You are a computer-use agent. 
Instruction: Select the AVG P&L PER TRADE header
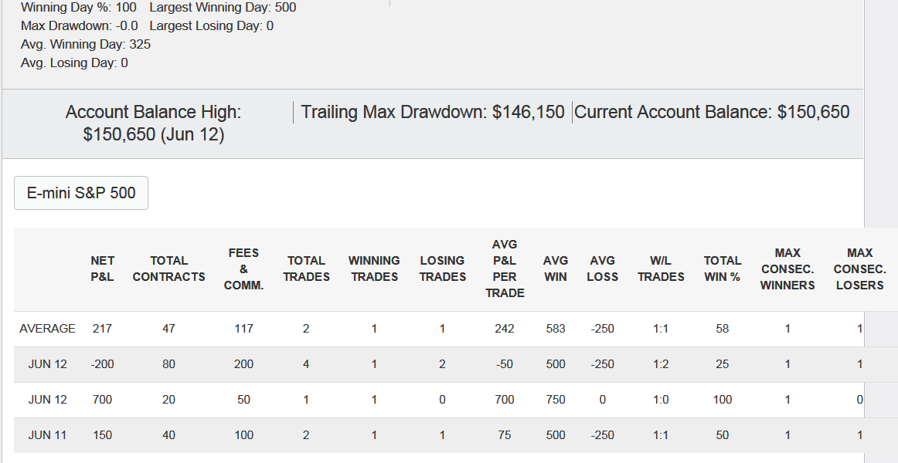pyautogui.click(x=505, y=269)
